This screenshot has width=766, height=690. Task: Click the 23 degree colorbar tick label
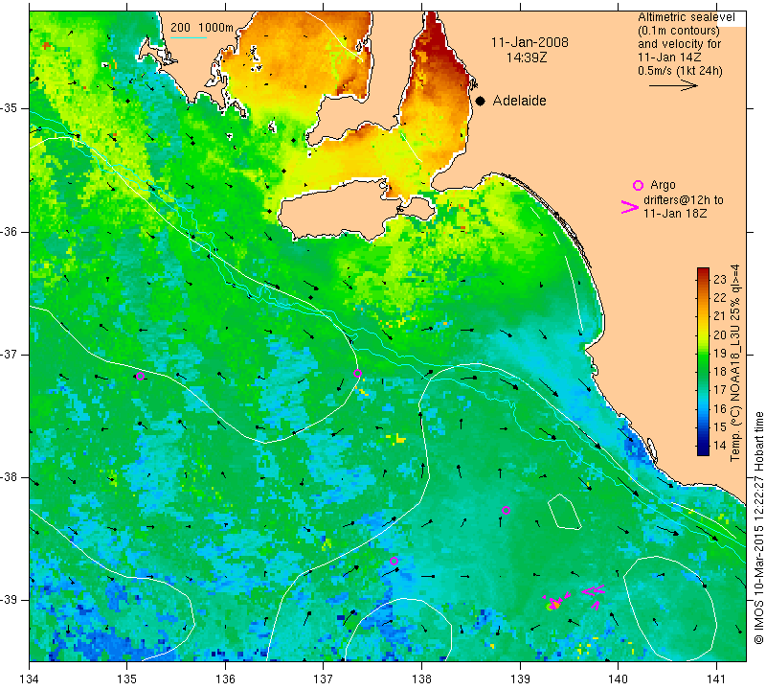coord(720,280)
